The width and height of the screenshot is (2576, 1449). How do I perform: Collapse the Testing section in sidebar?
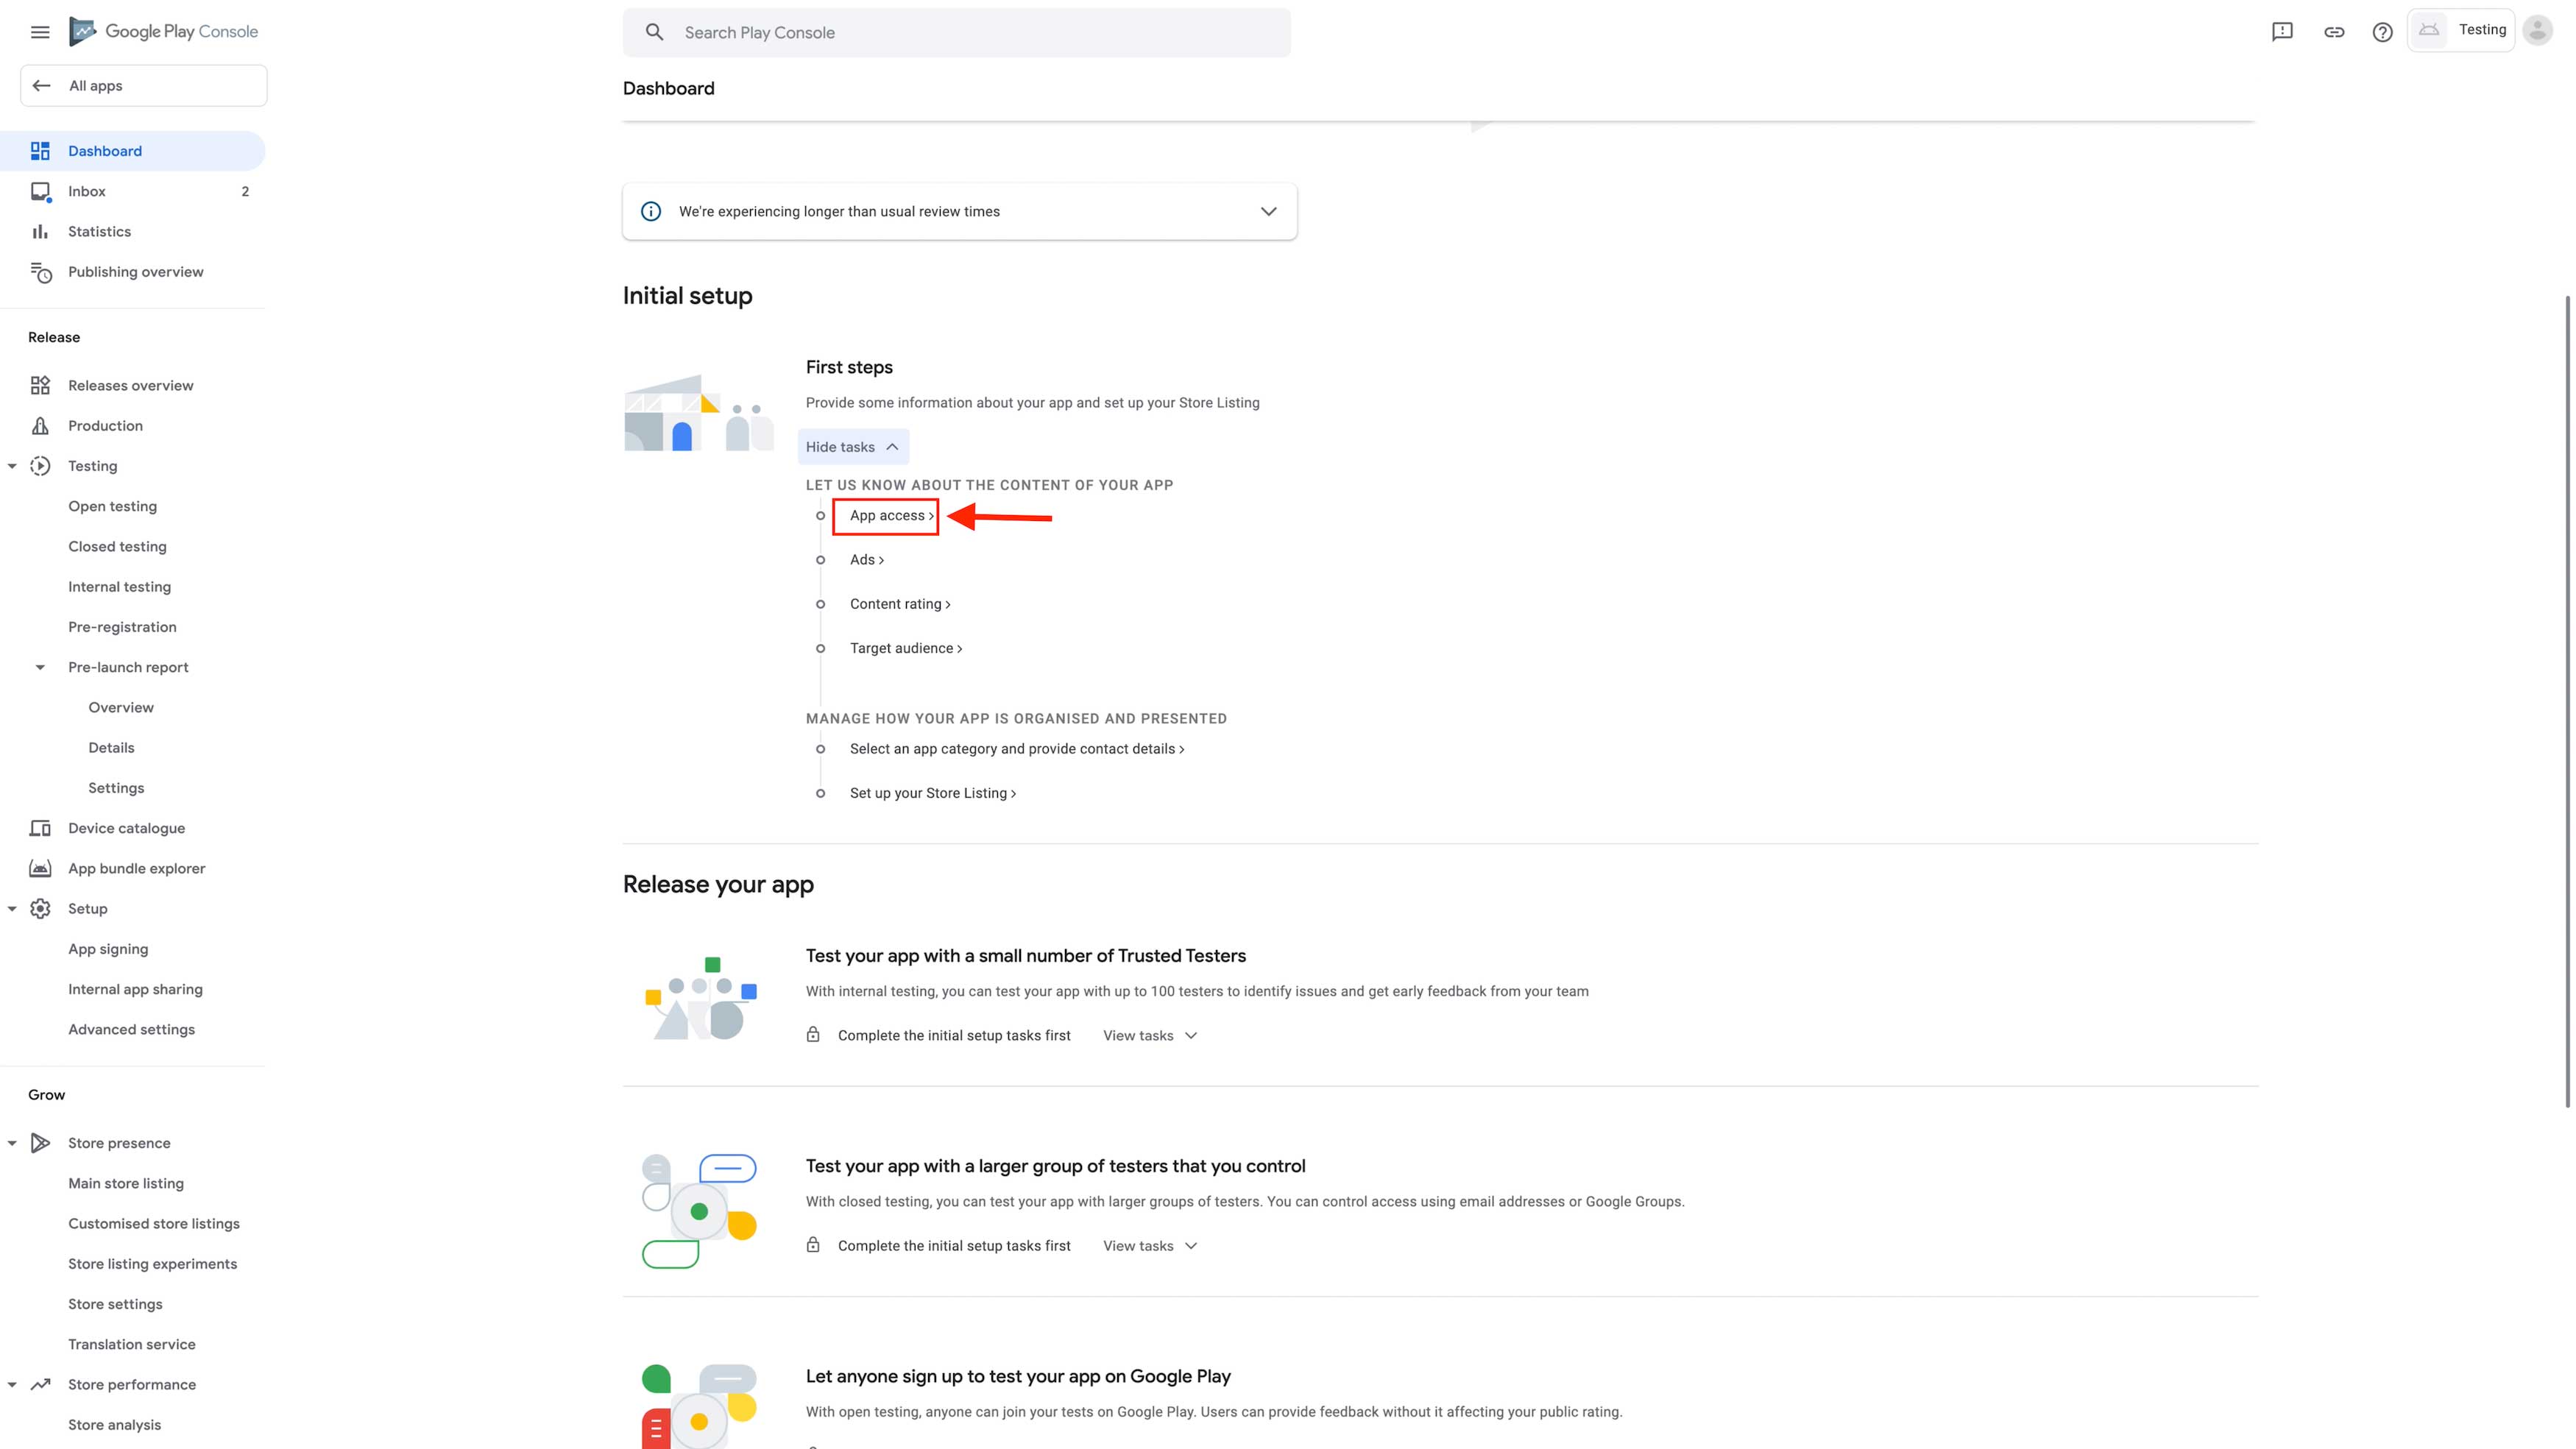tap(12, 466)
